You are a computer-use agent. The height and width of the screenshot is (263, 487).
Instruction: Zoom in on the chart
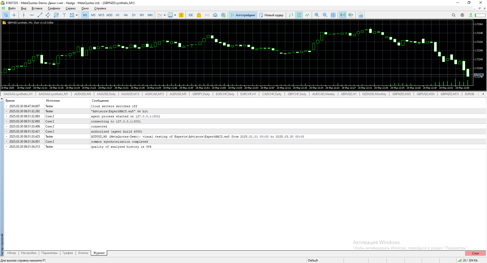tap(317, 15)
